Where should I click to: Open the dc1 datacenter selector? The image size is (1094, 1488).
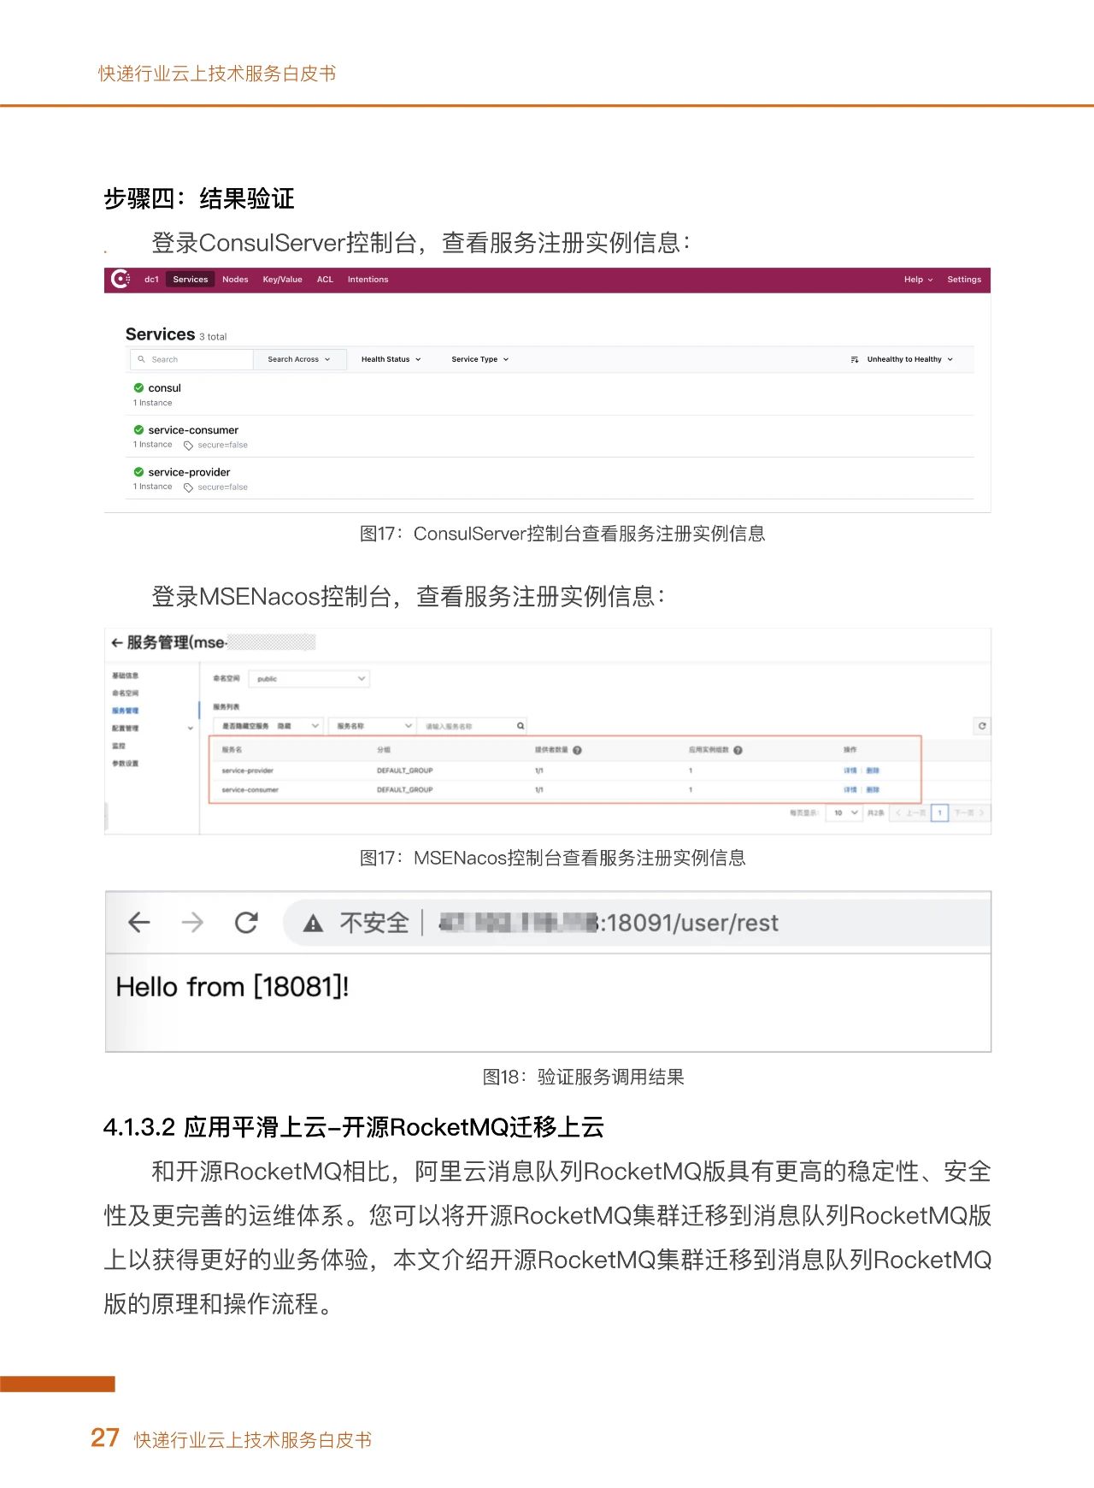[151, 280]
